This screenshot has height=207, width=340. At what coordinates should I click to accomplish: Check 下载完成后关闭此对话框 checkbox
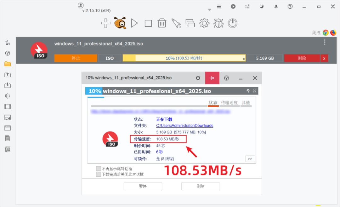(99, 174)
